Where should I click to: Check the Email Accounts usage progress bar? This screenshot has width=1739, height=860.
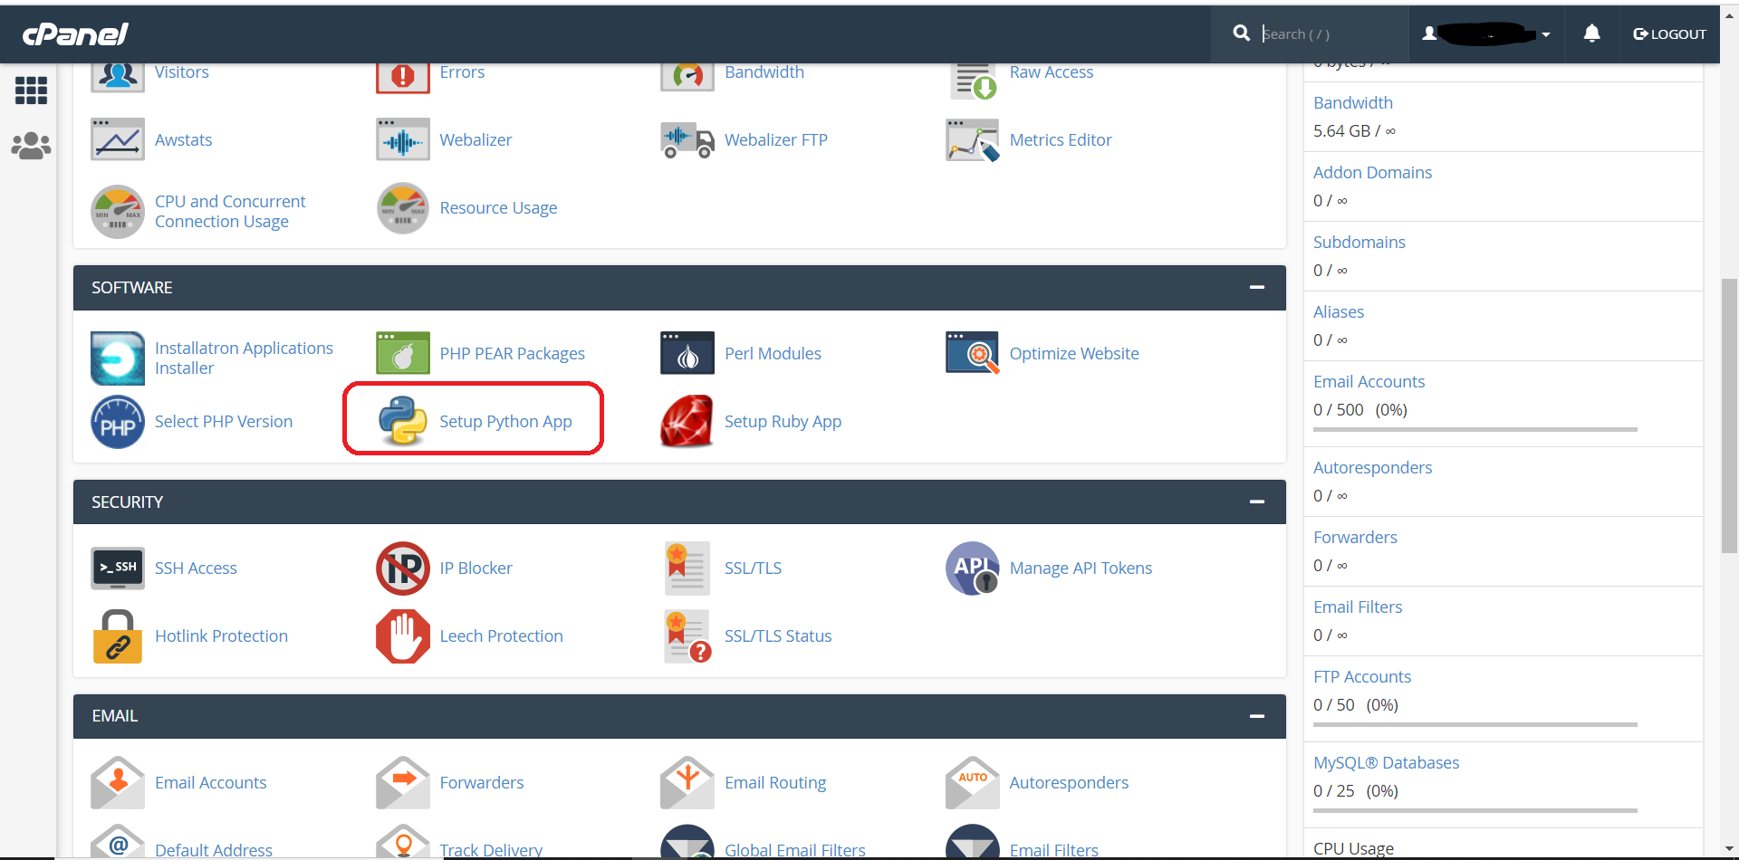click(1474, 430)
